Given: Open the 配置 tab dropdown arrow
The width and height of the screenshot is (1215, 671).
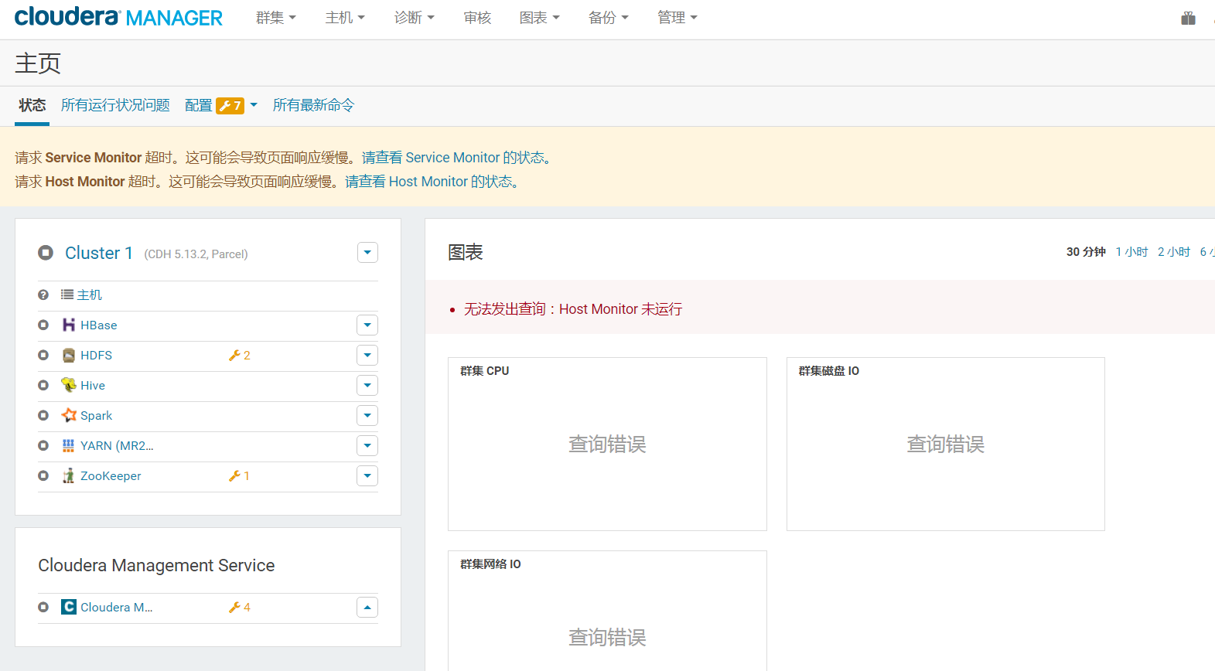Looking at the screenshot, I should tap(254, 105).
